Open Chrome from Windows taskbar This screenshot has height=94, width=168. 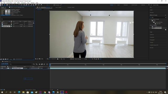[45, 92]
